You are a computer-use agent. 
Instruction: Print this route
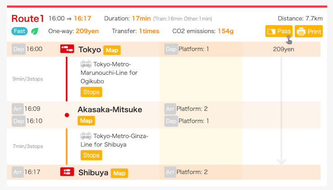[x=309, y=32]
